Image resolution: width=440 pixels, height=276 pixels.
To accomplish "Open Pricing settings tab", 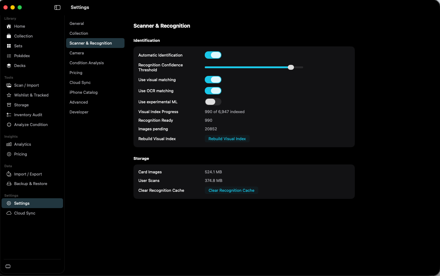I will (95, 73).
